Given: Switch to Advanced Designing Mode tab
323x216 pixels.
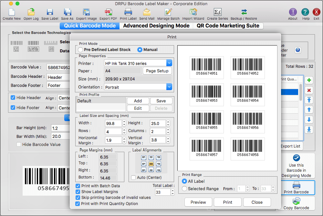Looking at the screenshot, I should (x=156, y=26).
